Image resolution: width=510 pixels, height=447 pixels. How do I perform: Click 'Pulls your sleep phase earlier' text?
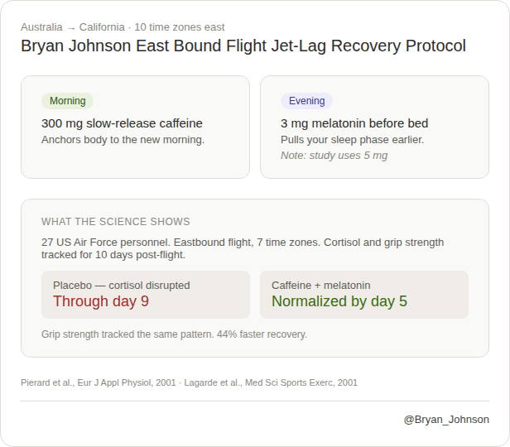352,140
